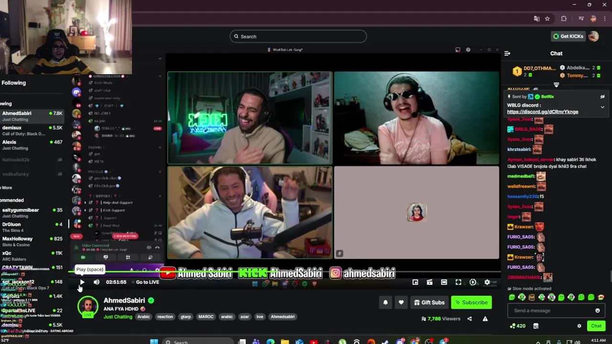Toggle follow heart button
This screenshot has height=344, width=612.
coord(401,302)
